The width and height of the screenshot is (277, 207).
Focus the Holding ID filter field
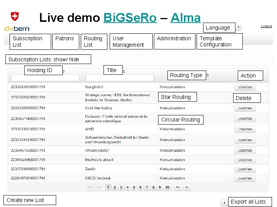(45, 77)
